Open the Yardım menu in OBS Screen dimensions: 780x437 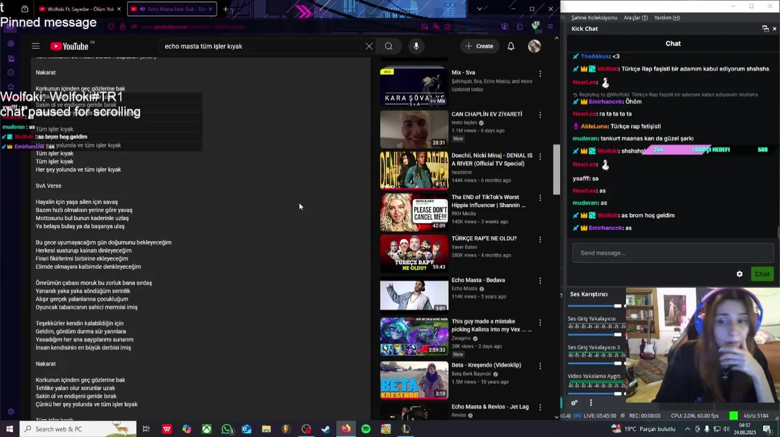tap(667, 18)
